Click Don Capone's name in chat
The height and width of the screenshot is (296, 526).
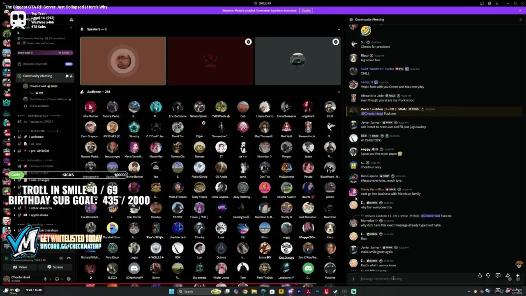coord(369,176)
